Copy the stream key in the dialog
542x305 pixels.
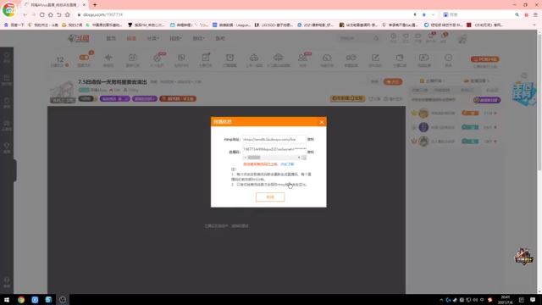coord(311,152)
